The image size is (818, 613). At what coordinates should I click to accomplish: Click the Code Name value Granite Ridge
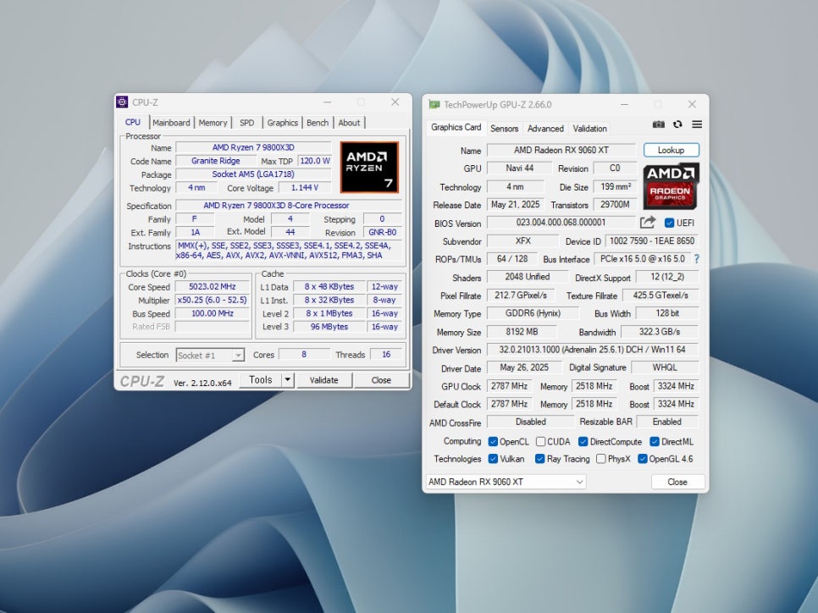(215, 161)
